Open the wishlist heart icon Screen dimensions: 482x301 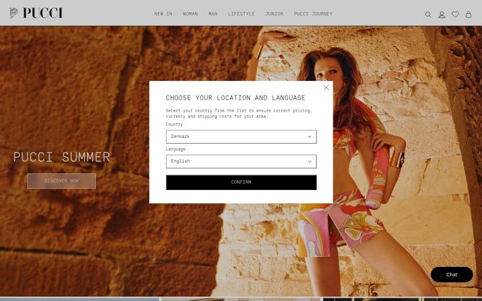[x=455, y=14]
